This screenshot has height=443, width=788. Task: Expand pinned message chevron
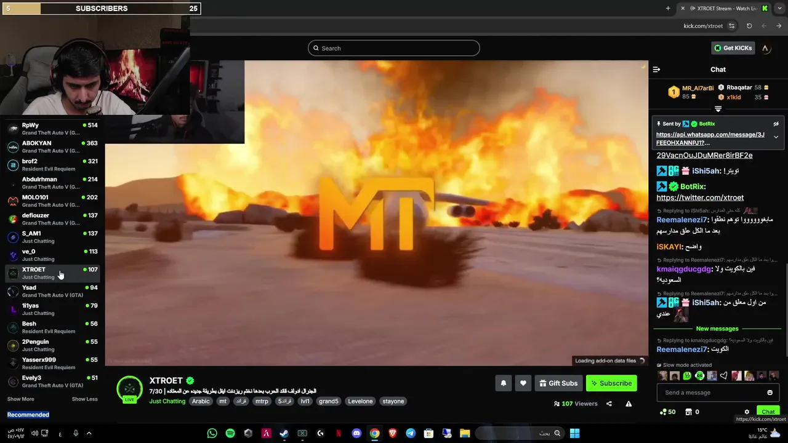[x=776, y=137]
